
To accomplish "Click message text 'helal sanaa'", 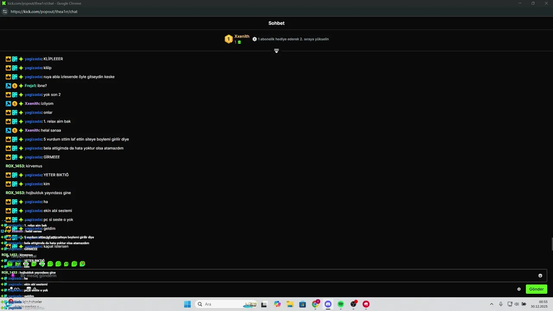I will pyautogui.click(x=51, y=130).
